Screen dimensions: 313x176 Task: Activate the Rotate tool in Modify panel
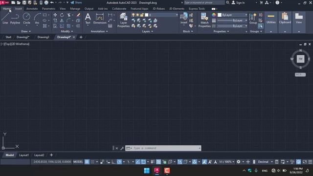click(62, 15)
